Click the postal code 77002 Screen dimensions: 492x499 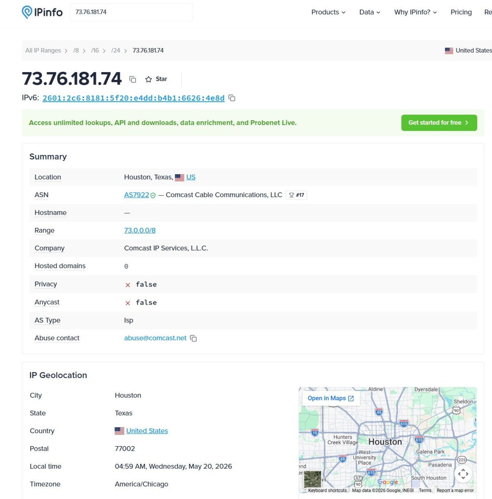pos(125,449)
